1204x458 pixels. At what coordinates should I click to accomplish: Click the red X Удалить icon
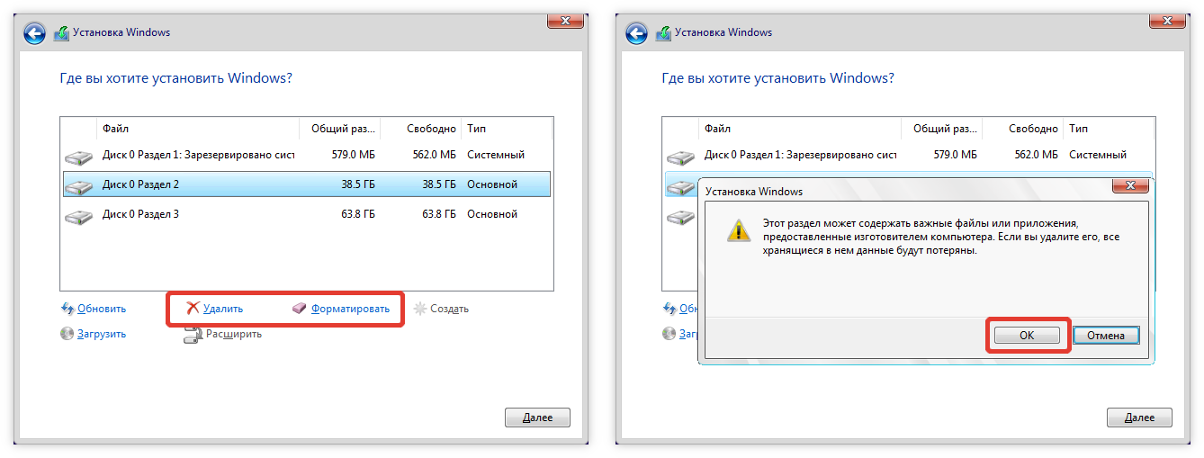pos(193,309)
